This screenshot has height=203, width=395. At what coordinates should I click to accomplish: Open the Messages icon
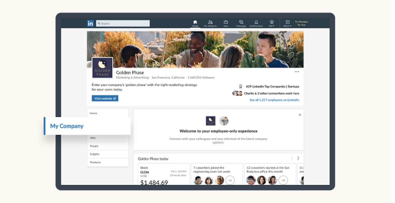[241, 24]
